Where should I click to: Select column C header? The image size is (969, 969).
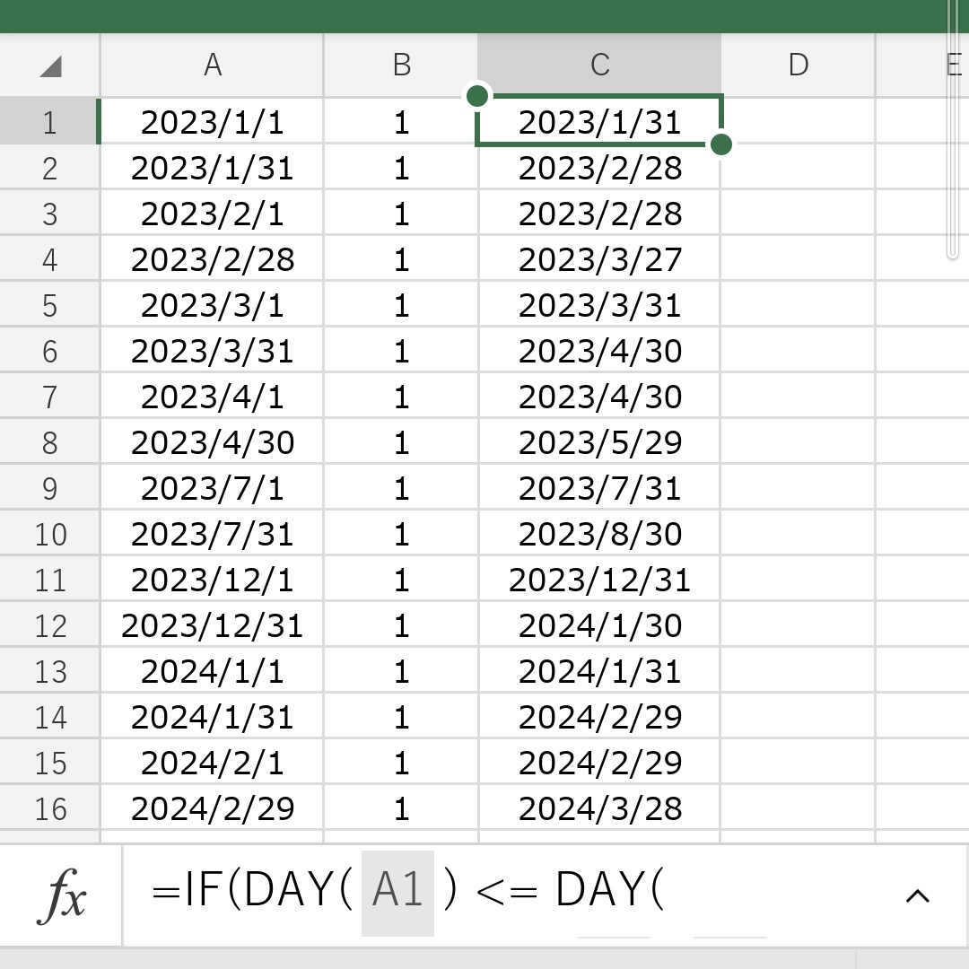click(x=599, y=65)
